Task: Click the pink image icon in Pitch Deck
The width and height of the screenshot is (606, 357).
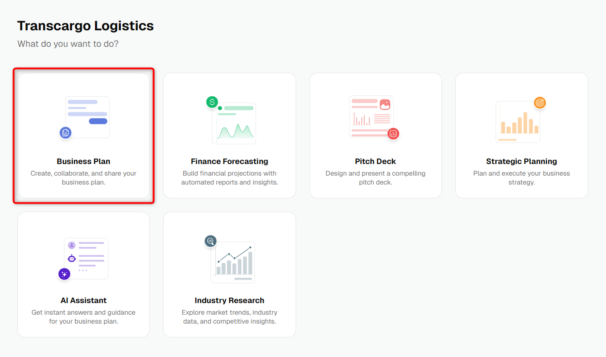Action: [x=385, y=105]
